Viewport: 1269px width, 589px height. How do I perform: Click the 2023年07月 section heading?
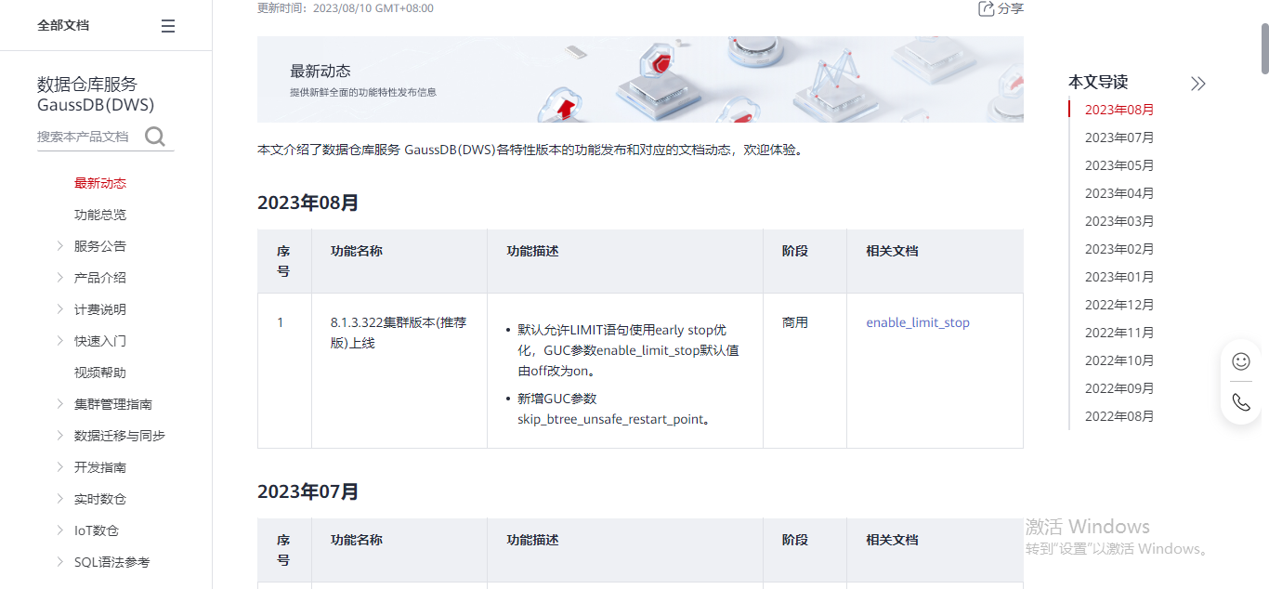coord(308,491)
